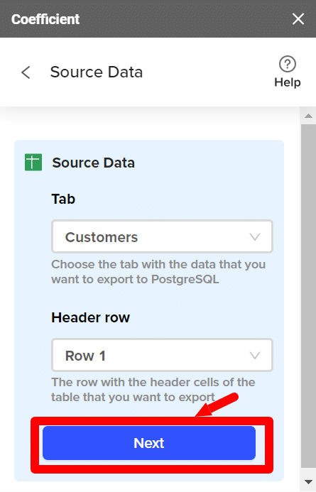The height and width of the screenshot is (492, 316).
Task: Select the bold Source Data card heading
Action: pyautogui.click(x=93, y=163)
